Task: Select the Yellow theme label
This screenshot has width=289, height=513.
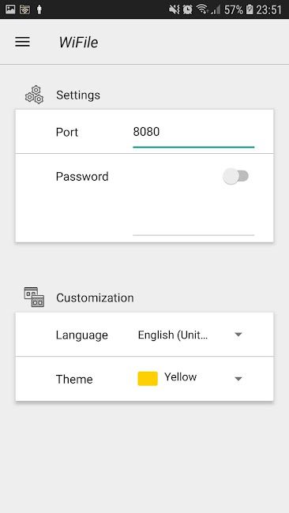Action: pyautogui.click(x=180, y=377)
